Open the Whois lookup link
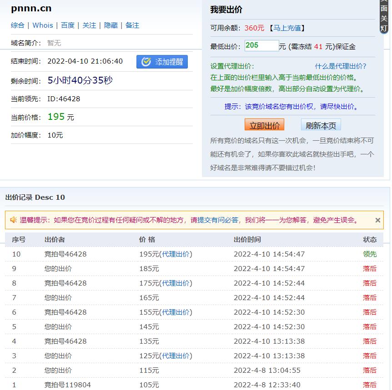392x390 pixels. [x=43, y=25]
